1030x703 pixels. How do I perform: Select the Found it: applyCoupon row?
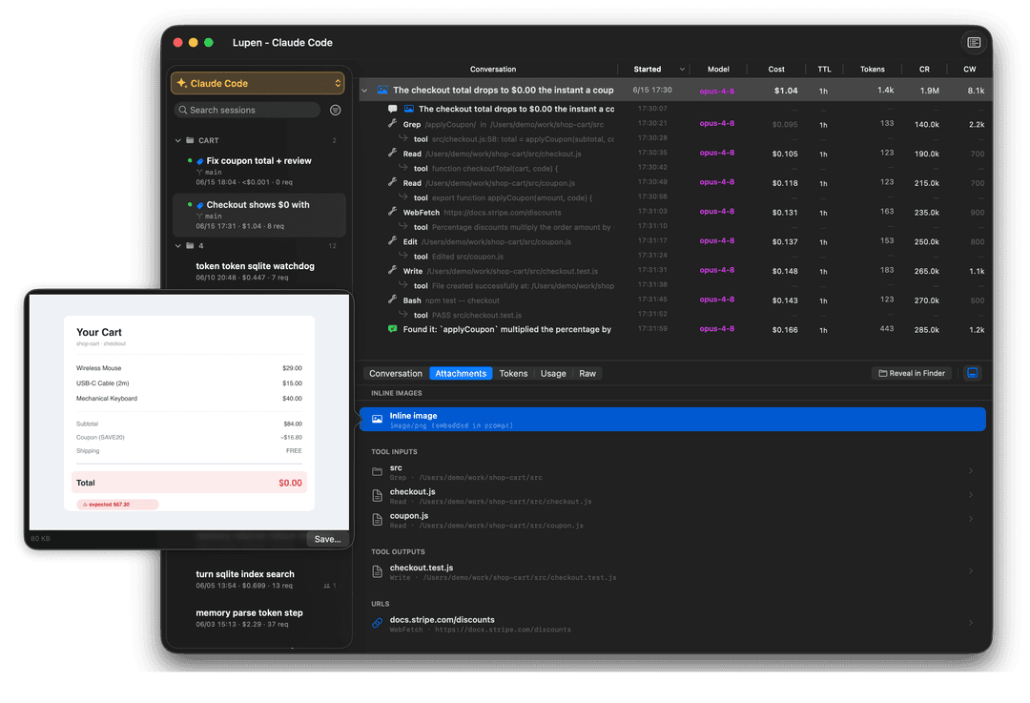675,329
